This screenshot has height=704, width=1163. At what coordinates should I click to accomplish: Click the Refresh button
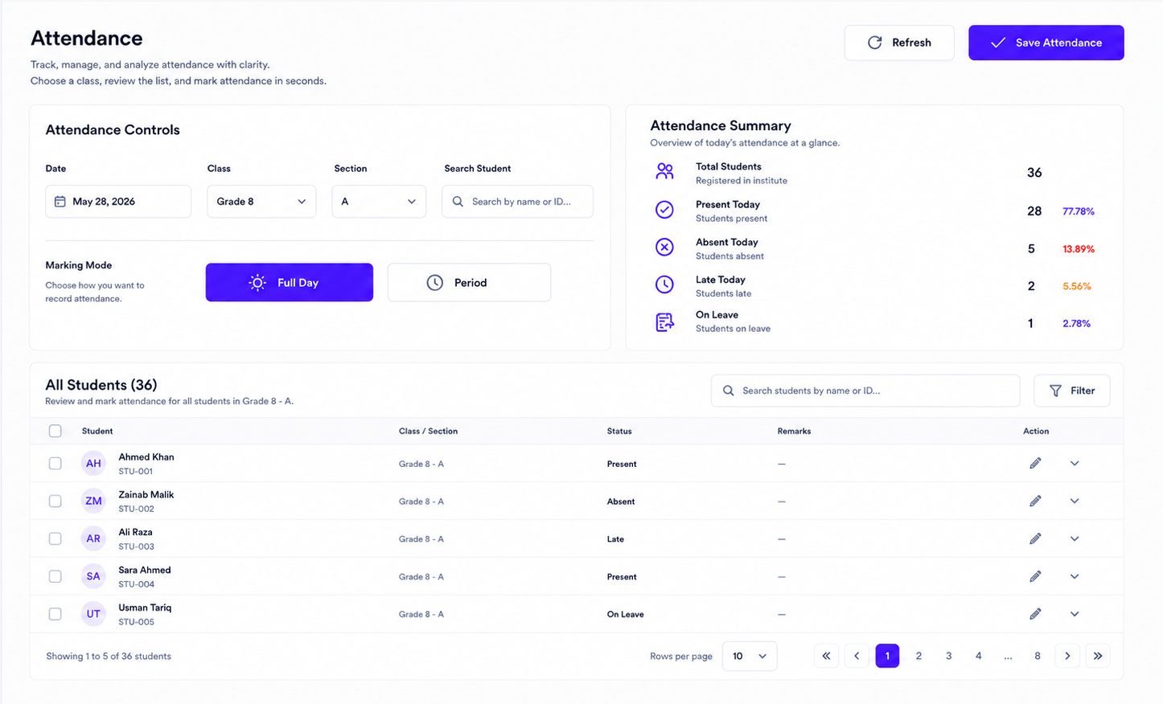click(x=899, y=43)
